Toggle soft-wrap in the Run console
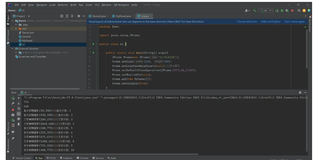Image resolution: width=314 pixels, height=160 pixels. pos(19,109)
